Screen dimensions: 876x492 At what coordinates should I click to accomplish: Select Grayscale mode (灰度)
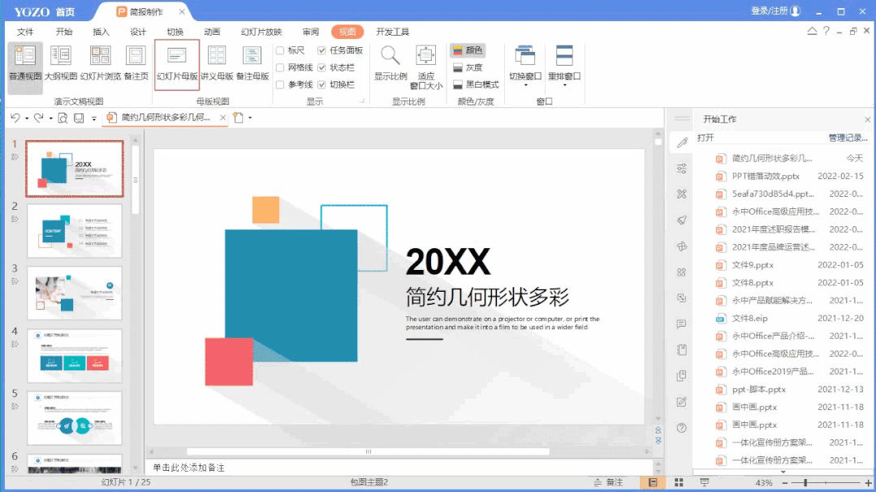point(468,67)
